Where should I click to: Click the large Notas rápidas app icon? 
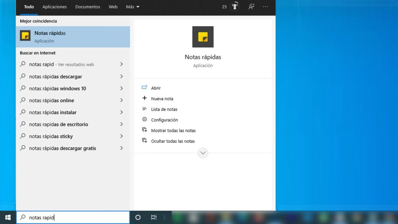[x=203, y=37]
